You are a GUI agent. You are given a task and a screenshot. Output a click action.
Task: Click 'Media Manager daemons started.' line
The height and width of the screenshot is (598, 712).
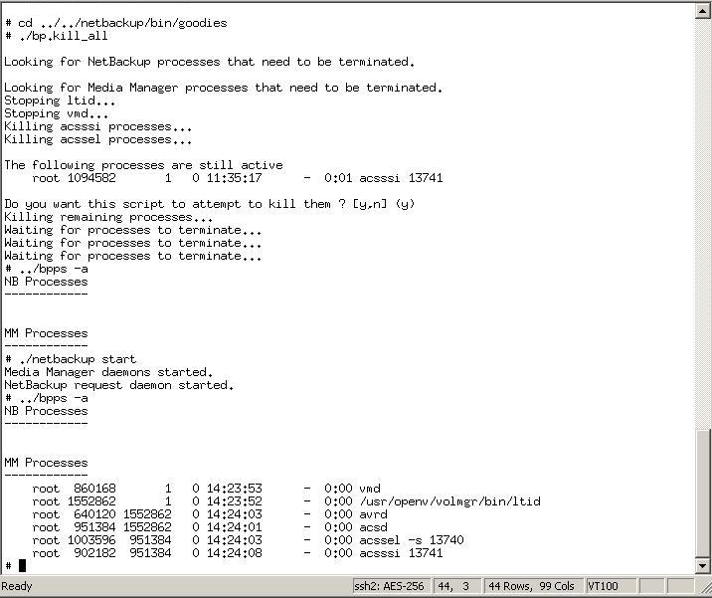point(108,372)
